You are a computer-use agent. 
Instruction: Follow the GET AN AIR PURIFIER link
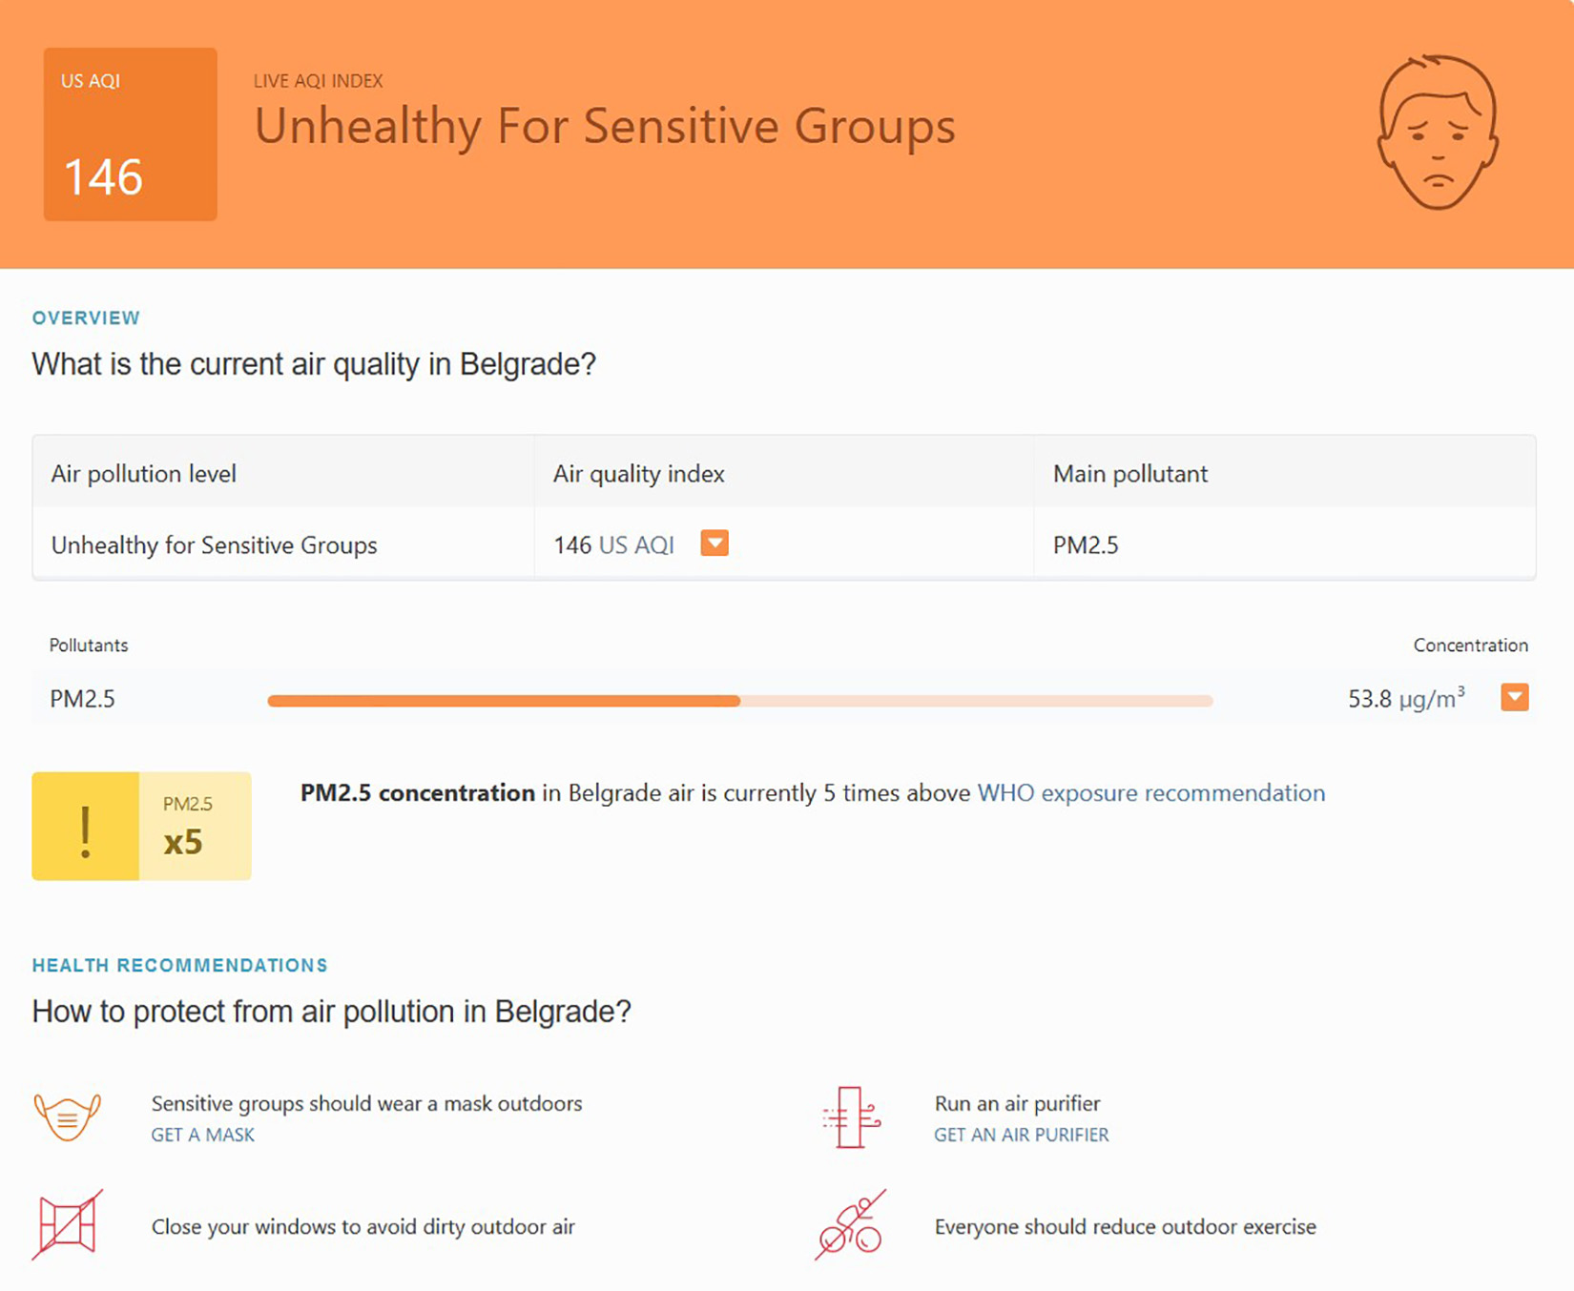1021,1135
